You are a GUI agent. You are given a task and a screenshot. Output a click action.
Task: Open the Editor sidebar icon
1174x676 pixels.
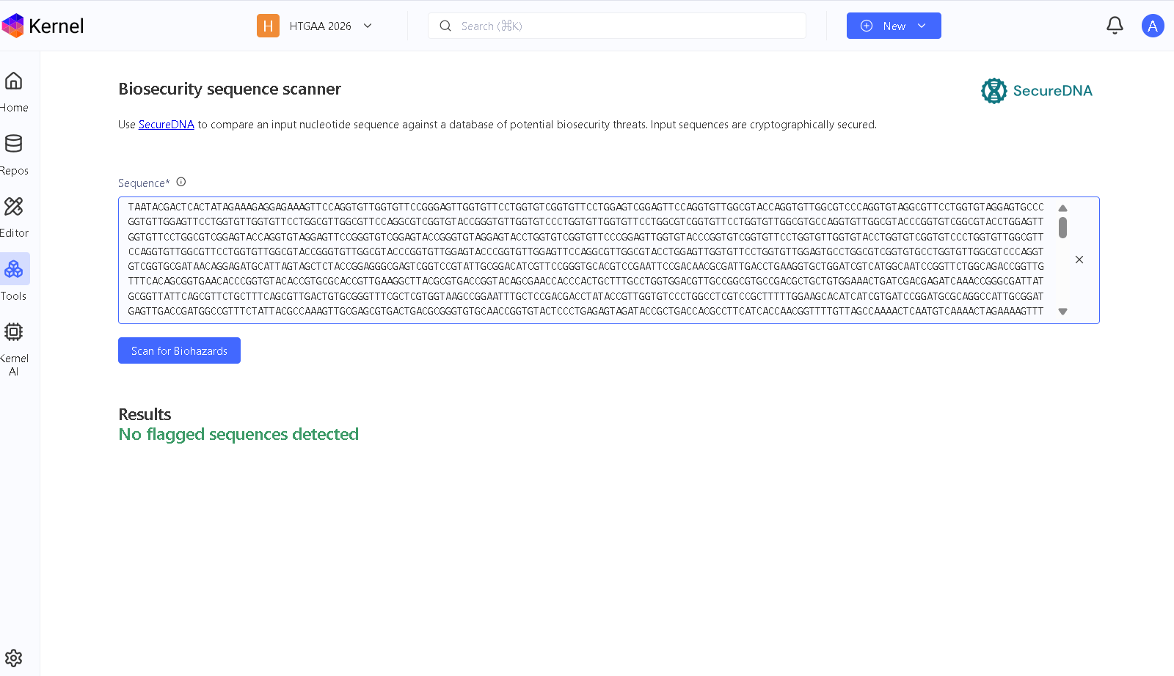click(13, 206)
